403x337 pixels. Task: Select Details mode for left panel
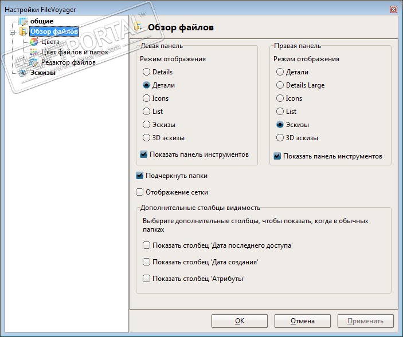[146, 72]
